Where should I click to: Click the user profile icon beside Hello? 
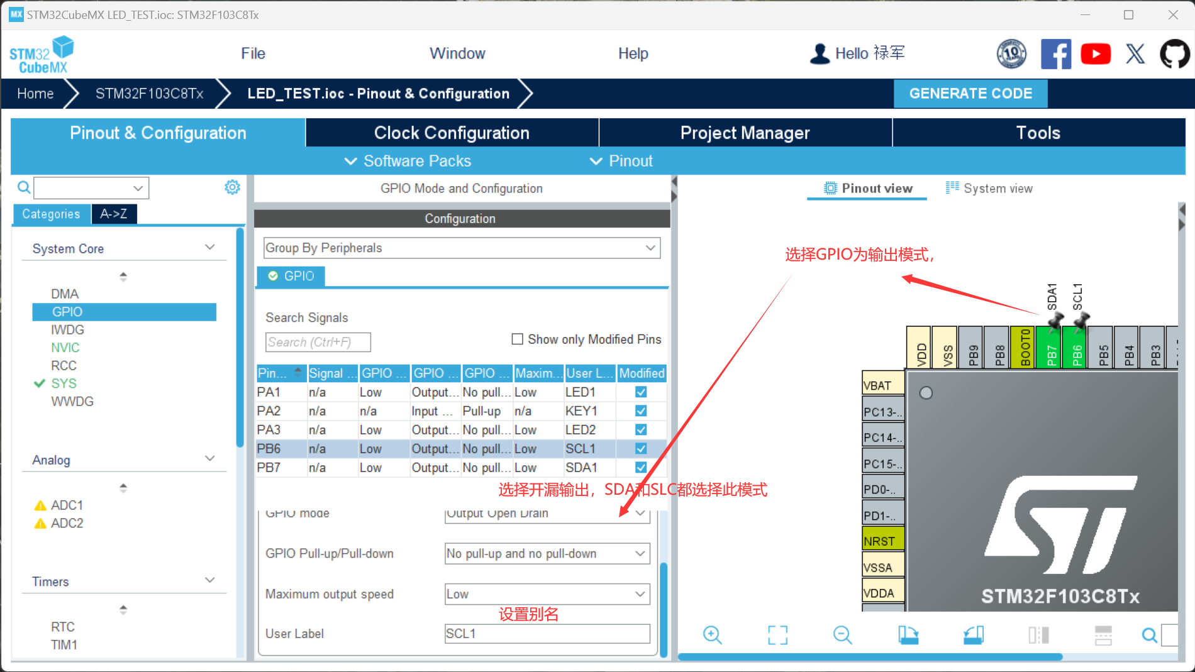(820, 53)
